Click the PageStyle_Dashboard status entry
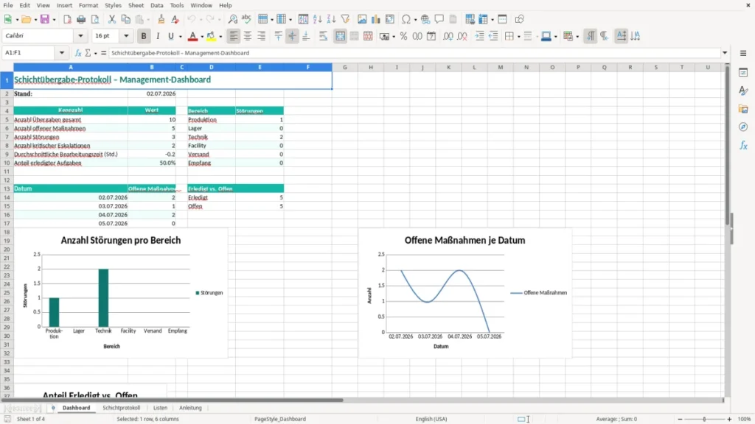Image resolution: width=755 pixels, height=424 pixels. click(280, 419)
